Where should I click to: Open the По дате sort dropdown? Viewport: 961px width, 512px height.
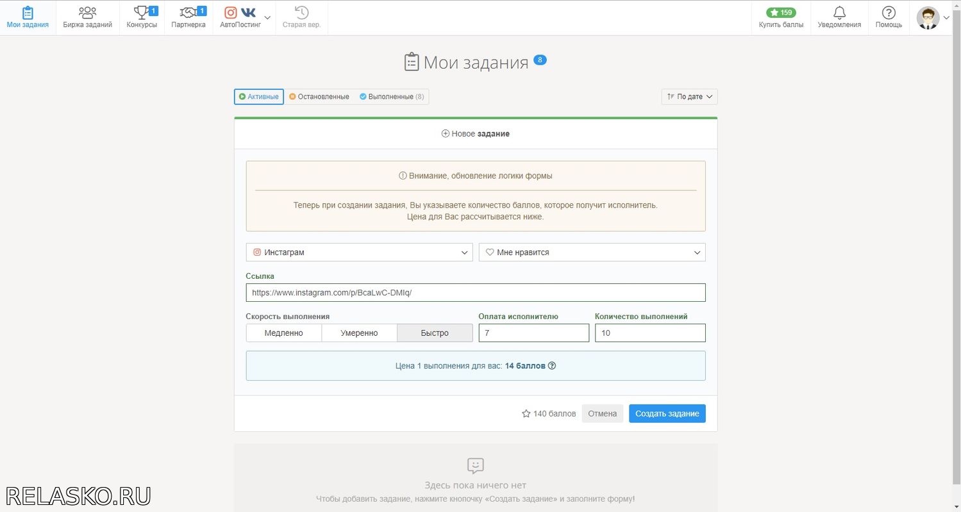pos(689,97)
